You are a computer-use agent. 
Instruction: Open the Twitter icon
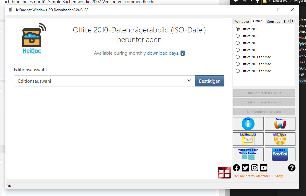coord(245,168)
